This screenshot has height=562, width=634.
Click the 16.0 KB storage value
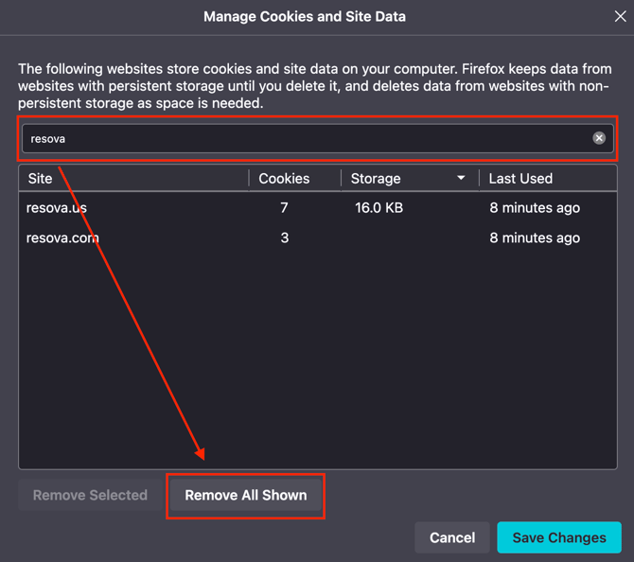coord(379,208)
